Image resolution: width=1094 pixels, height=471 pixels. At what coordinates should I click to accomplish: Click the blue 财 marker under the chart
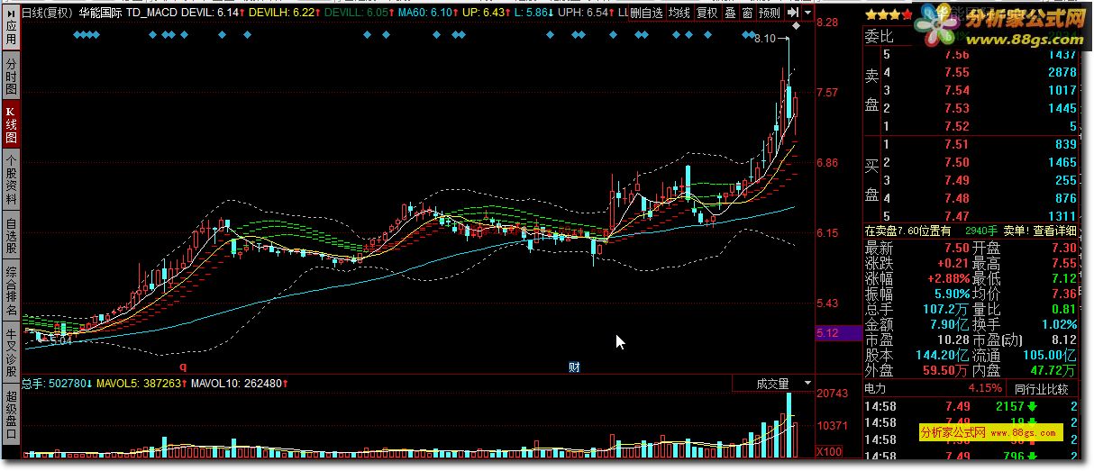coord(573,367)
